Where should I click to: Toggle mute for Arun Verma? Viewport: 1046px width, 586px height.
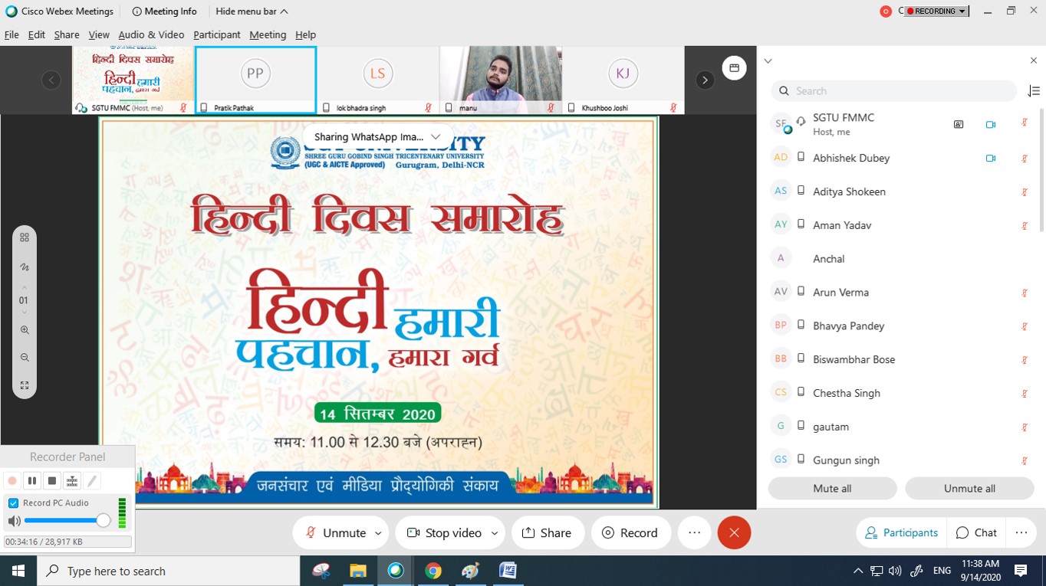coord(1025,293)
